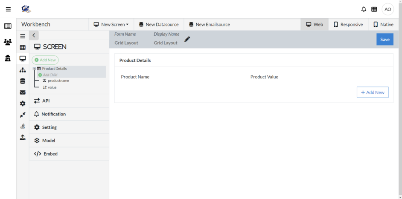The image size is (402, 199).
Task: Click the upload icon in workbench sidebar
Action: [23, 137]
